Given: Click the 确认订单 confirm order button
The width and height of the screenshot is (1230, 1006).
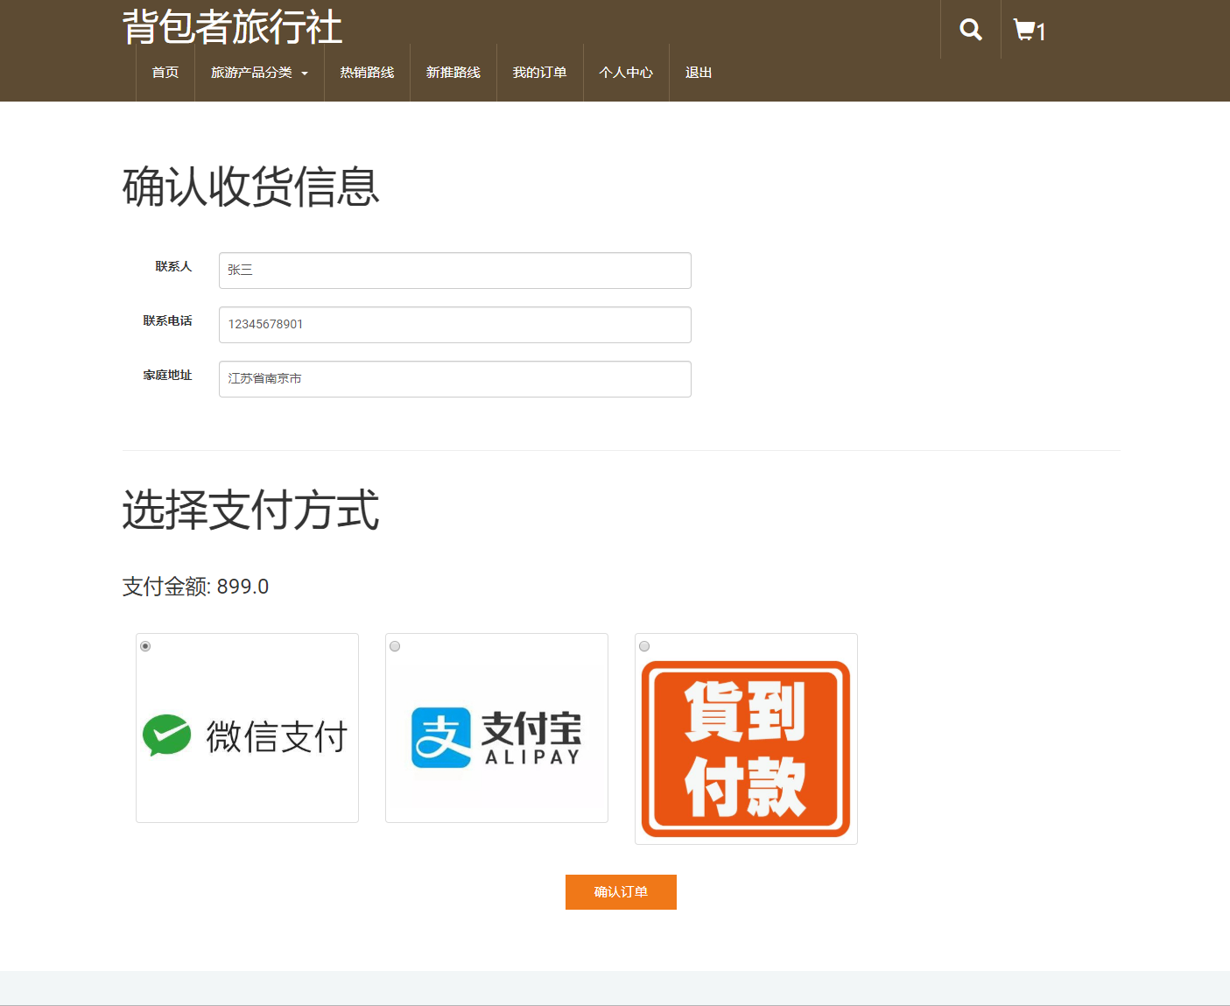Looking at the screenshot, I should click(621, 891).
